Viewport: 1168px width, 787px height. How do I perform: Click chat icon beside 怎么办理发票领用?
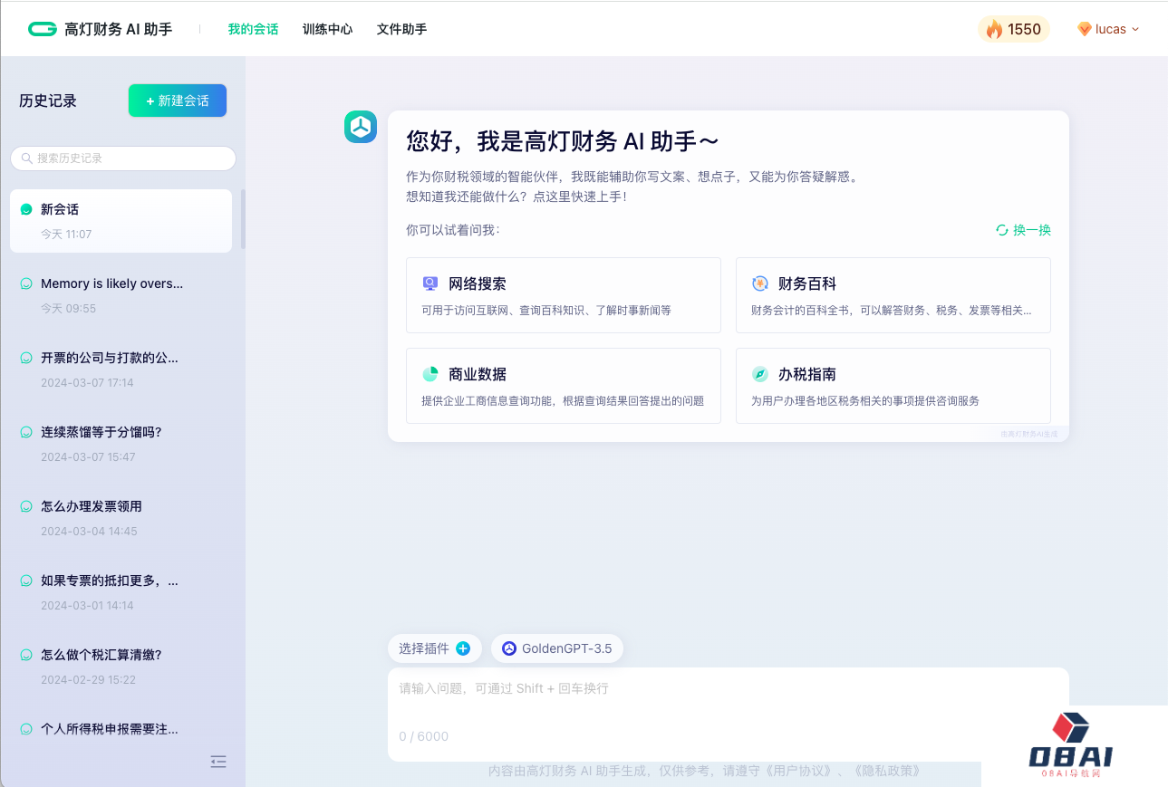26,506
